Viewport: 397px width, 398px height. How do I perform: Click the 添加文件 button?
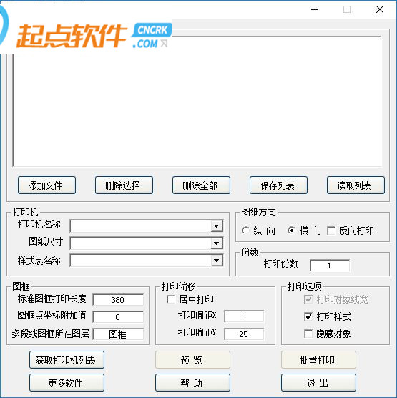46,185
